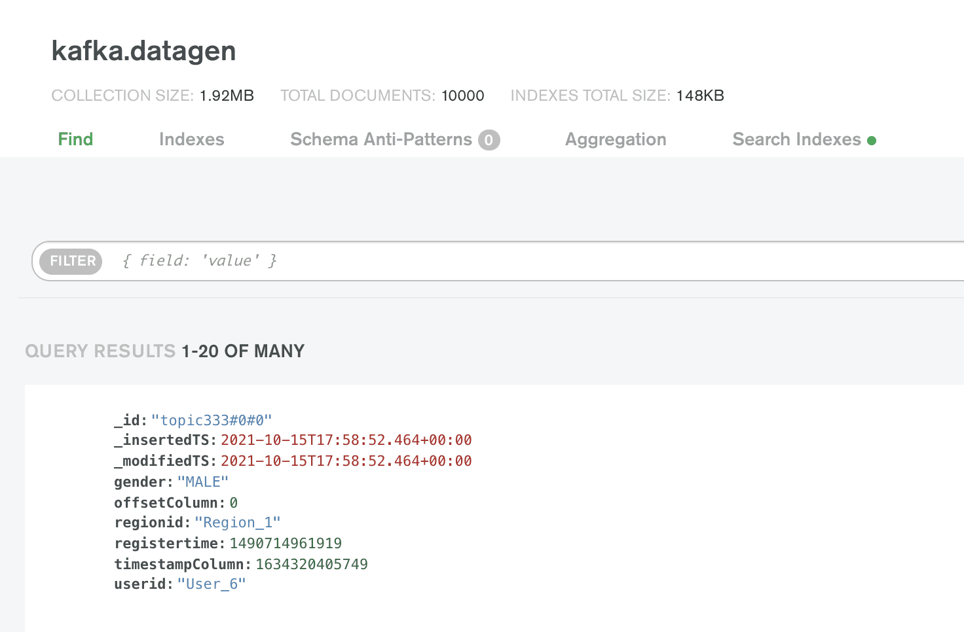Click the gender field value MALE
964x632 pixels.
click(203, 482)
